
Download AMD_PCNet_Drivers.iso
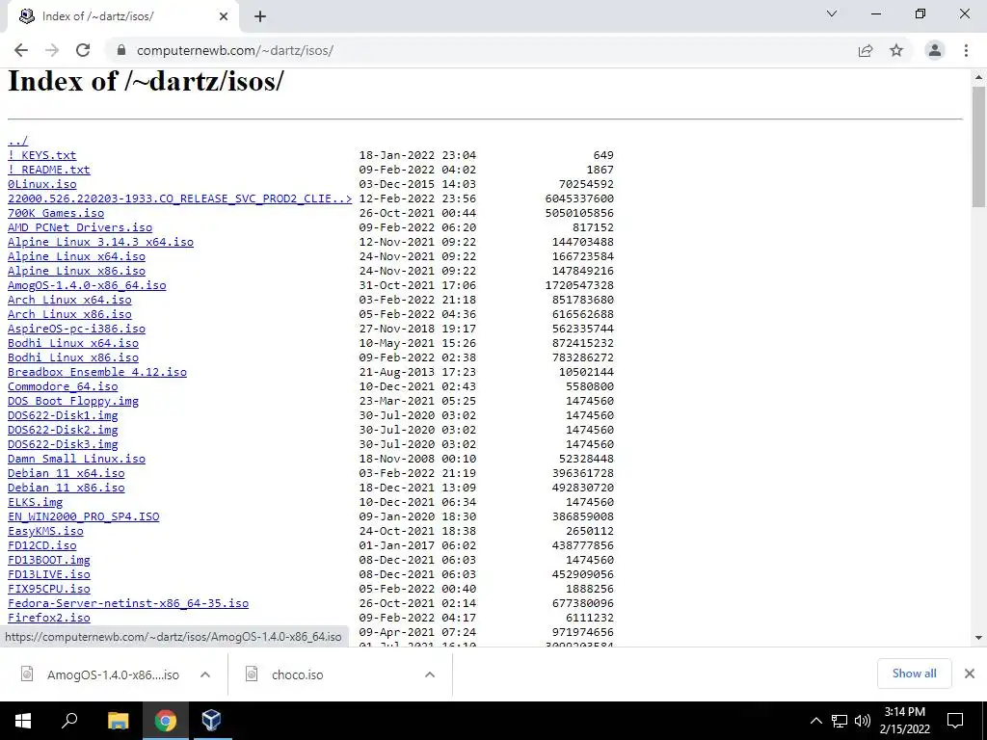[80, 227]
